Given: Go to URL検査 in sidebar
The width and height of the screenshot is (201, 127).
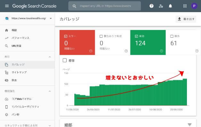Looking at the screenshot, I should [x=27, y=46].
